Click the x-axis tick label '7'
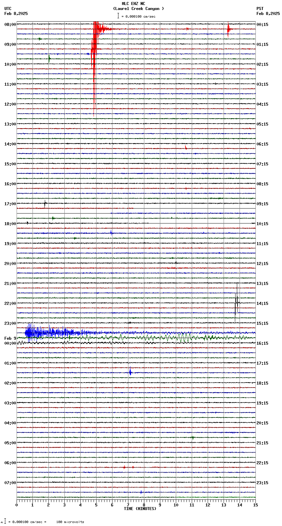282x526 pixels. click(128, 505)
